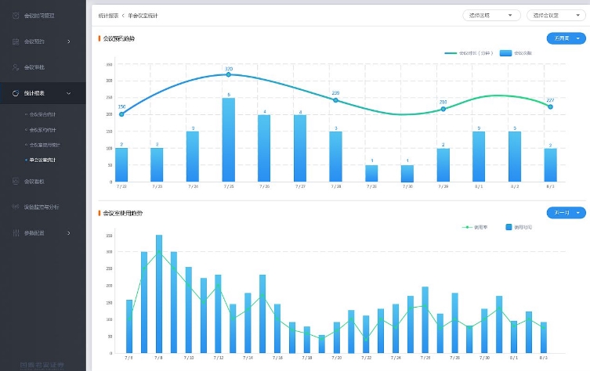The image size is (590, 371).
Task: Expand the 会议预约 submenu arrow
Action: coord(69,41)
